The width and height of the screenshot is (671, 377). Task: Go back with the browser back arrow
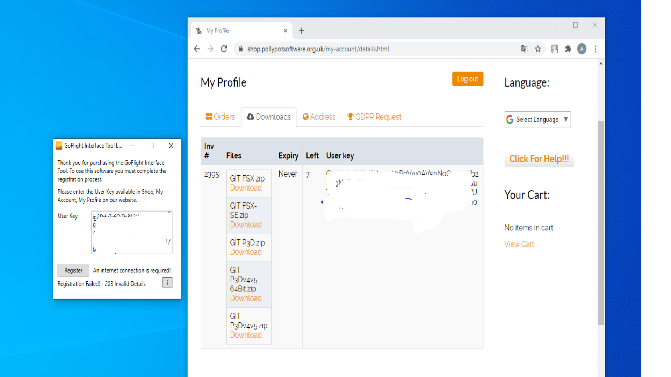click(197, 49)
